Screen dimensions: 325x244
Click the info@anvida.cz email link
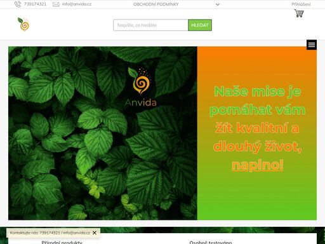77,4
